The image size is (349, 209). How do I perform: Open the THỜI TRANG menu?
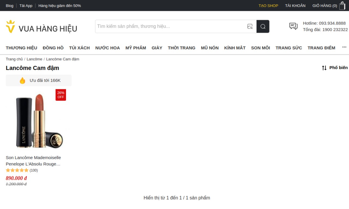coord(182,48)
